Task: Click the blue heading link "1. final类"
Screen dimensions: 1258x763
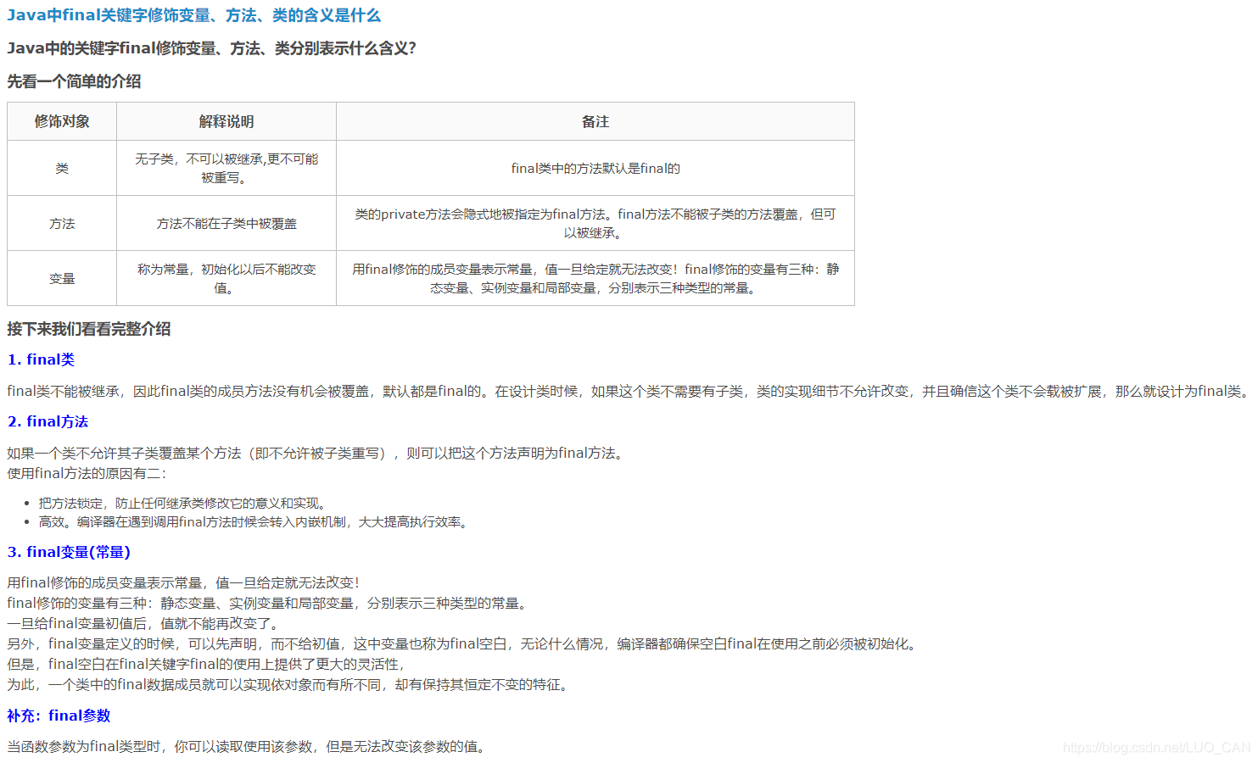Action: click(x=40, y=359)
